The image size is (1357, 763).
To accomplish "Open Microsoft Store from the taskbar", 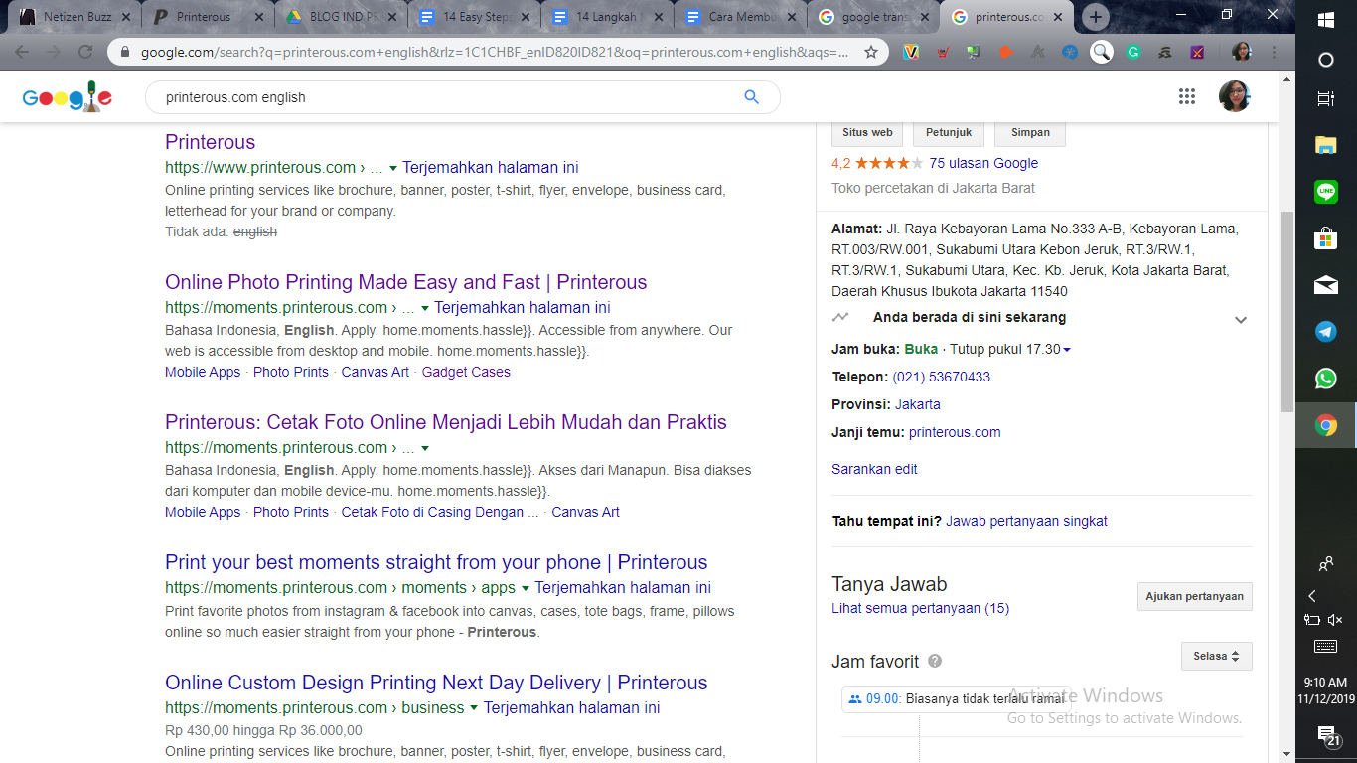I will coord(1325,238).
